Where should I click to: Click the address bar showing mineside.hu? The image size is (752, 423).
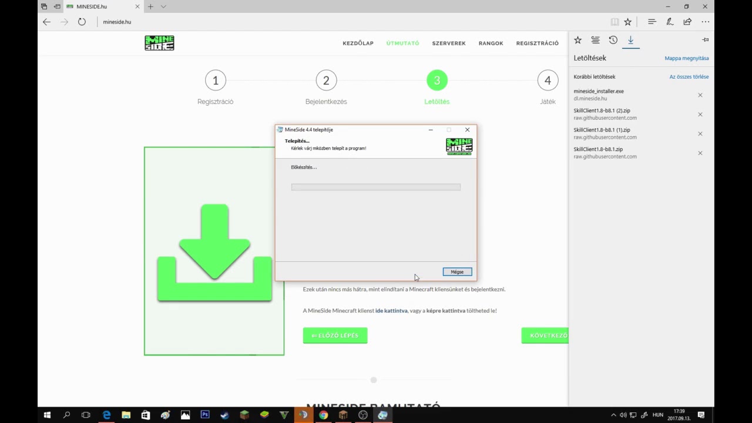(x=352, y=22)
